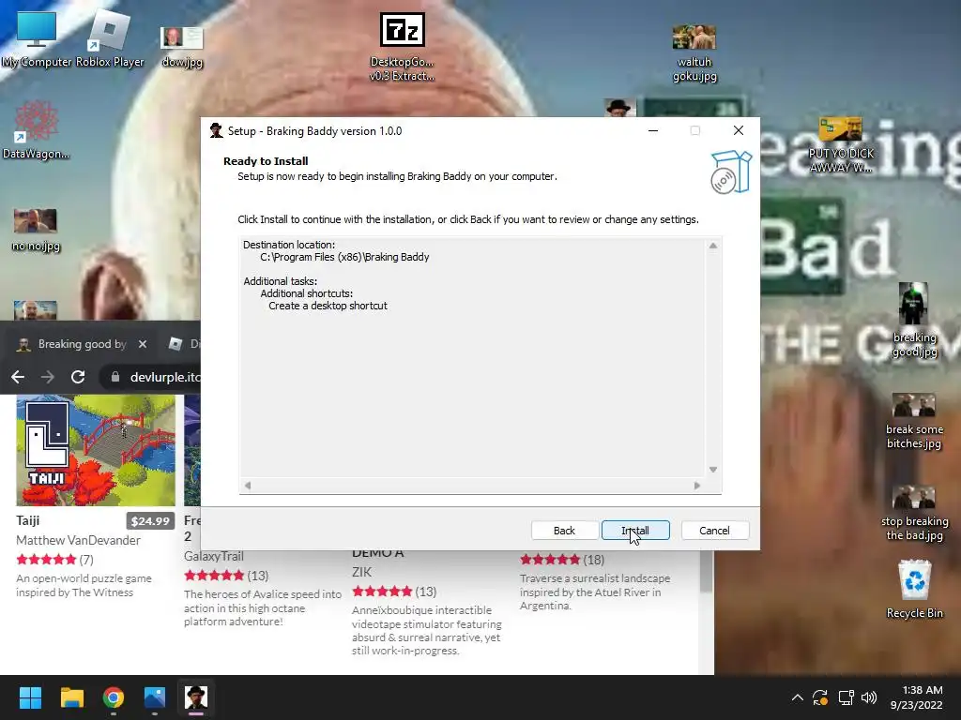Open Roblox Player shortcut
Viewport: 961px width, 720px height.
[x=110, y=40]
